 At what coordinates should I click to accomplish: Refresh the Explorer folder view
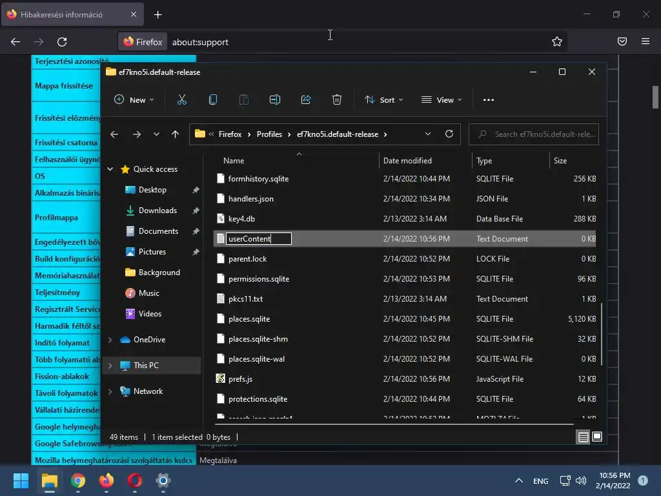[x=449, y=134]
